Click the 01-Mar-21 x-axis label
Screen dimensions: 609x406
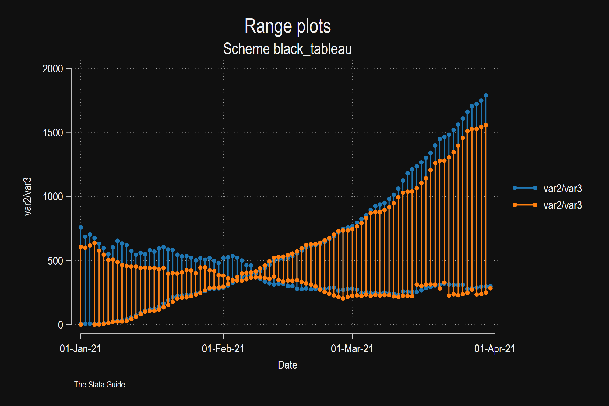pyautogui.click(x=352, y=349)
